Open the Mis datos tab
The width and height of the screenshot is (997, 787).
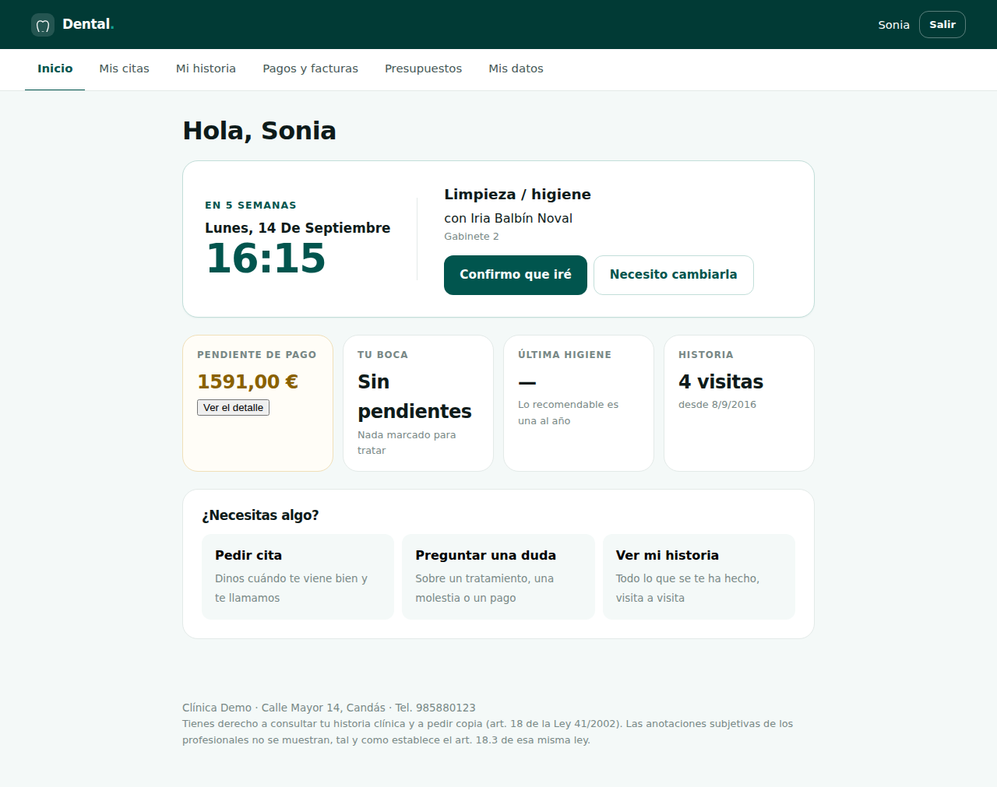point(516,69)
